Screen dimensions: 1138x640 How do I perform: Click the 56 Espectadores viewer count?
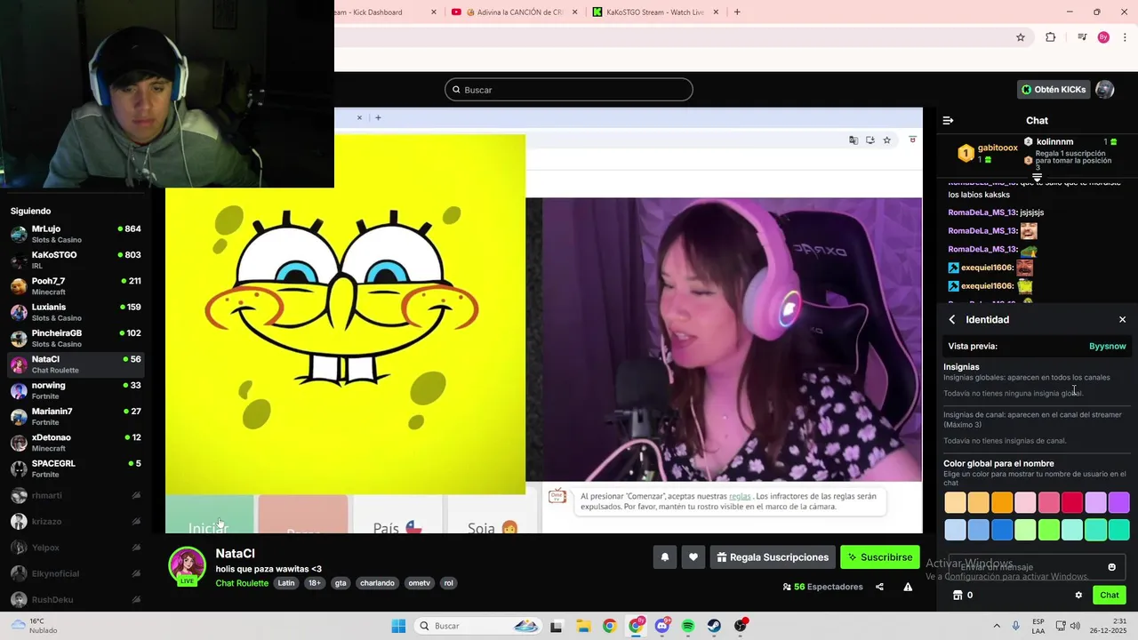click(x=822, y=587)
